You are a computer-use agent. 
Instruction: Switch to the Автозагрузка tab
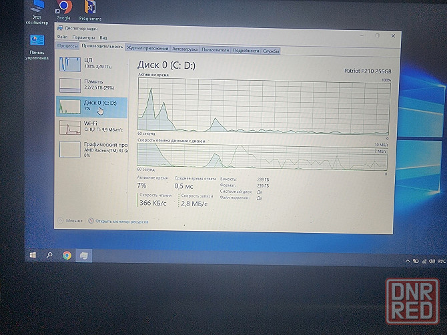point(184,50)
